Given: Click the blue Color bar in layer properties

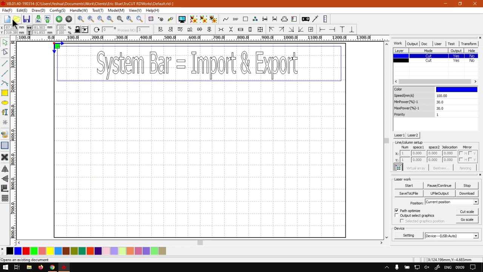Looking at the screenshot, I should coord(457,90).
